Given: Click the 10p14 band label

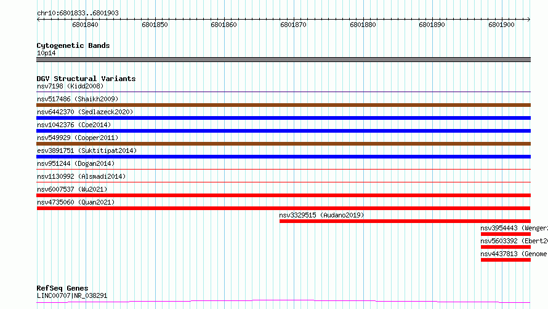Looking at the screenshot, I should [46, 53].
